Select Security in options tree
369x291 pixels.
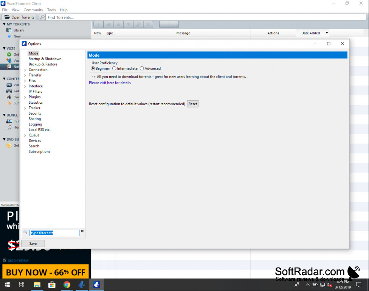35,114
